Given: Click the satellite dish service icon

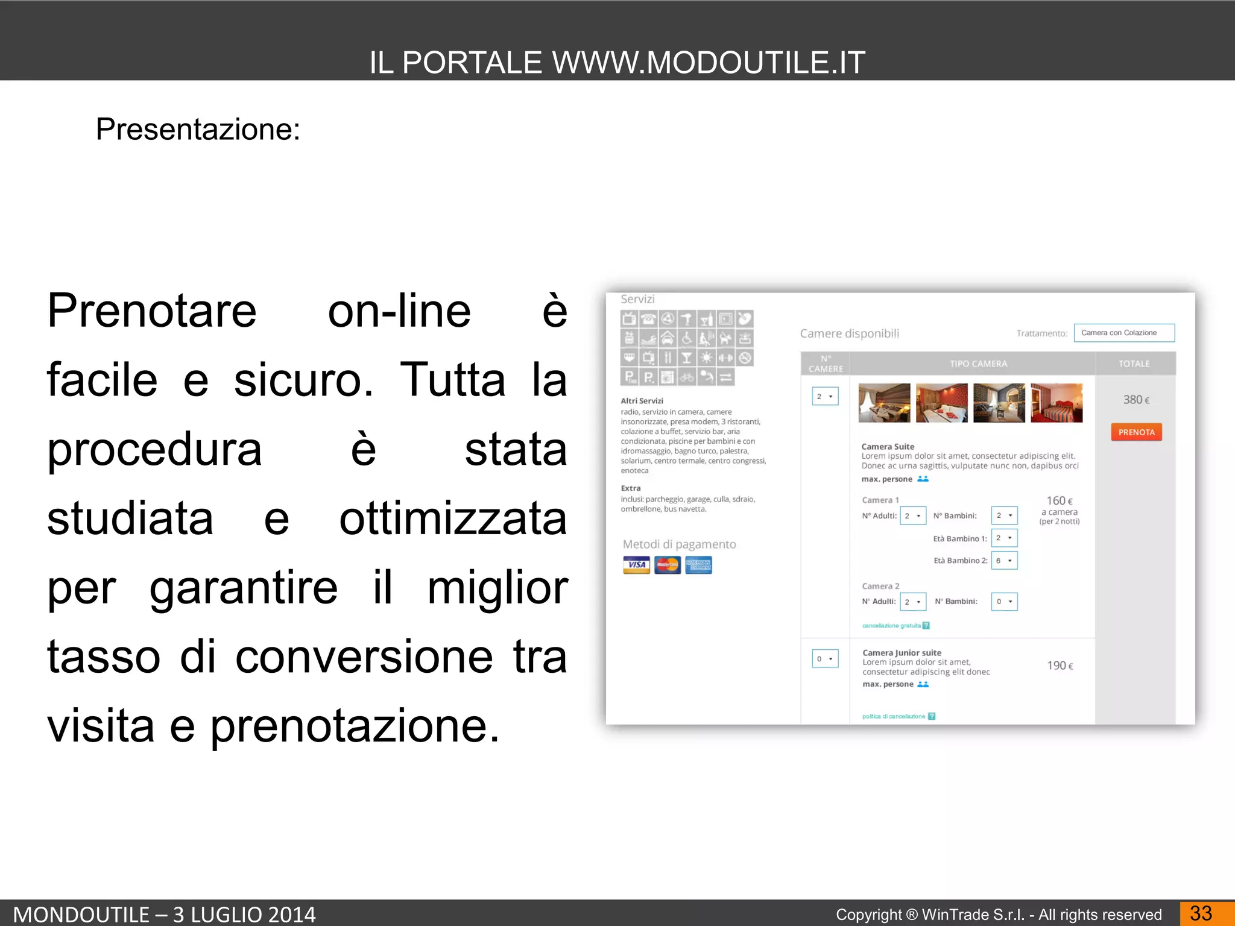Looking at the screenshot, I should point(745,318).
